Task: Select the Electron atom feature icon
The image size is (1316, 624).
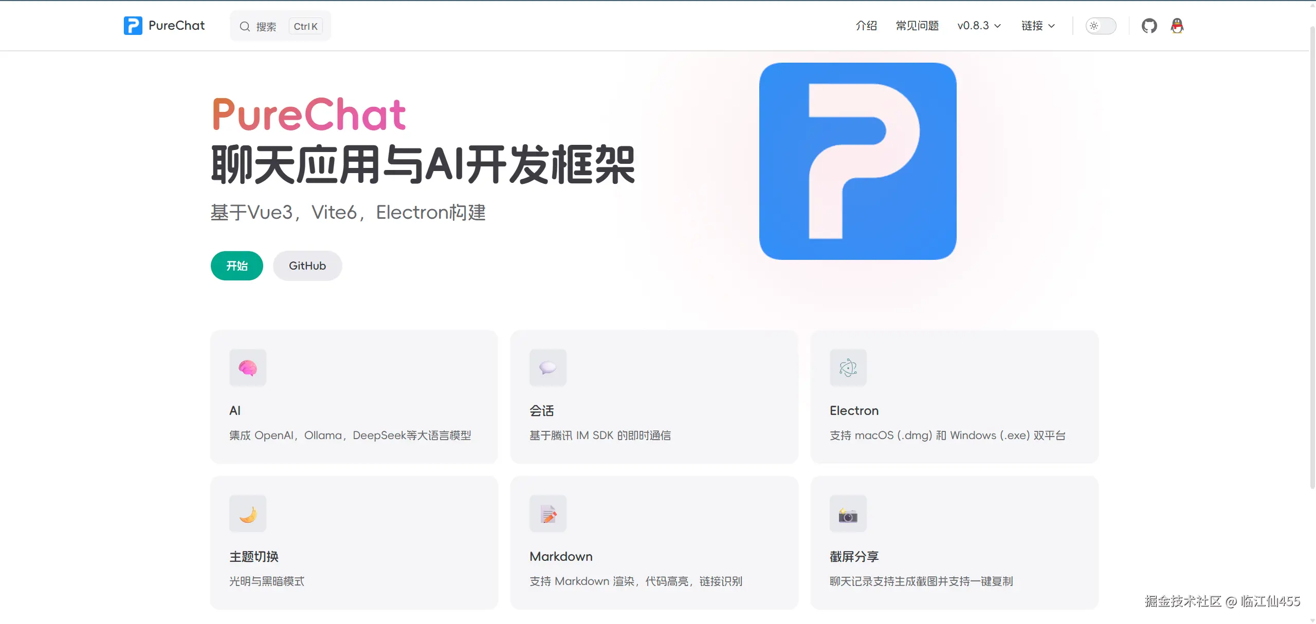Action: click(847, 367)
